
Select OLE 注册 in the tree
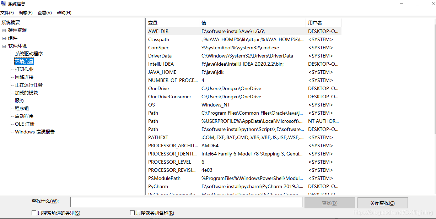coord(25,124)
